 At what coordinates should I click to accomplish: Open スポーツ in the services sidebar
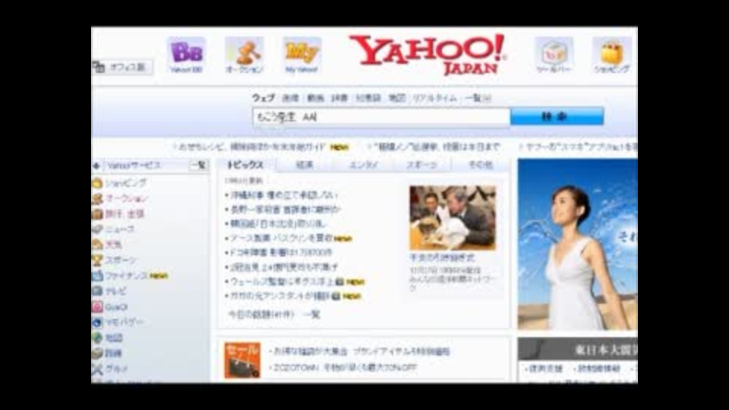(x=121, y=260)
